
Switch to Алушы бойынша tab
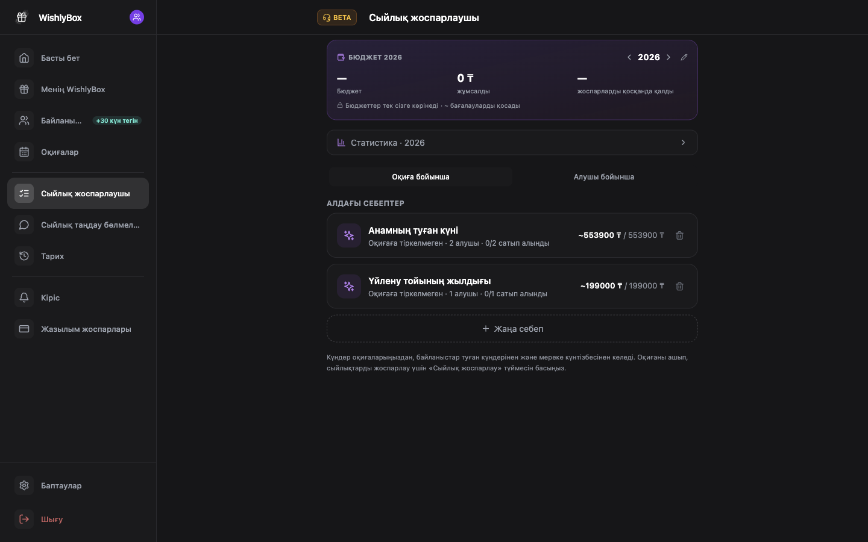[604, 176]
